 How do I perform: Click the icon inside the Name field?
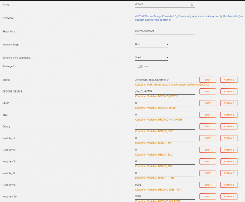[x=192, y=4]
